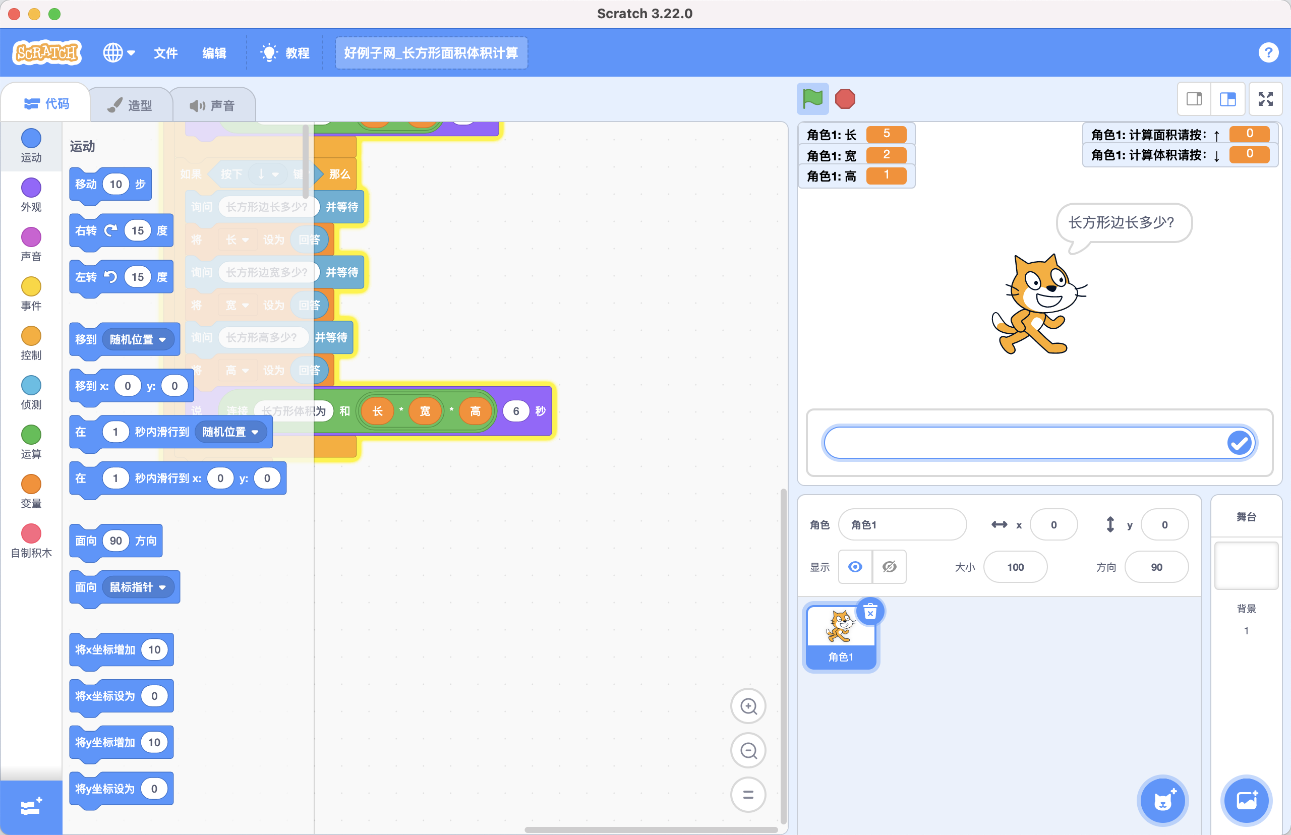Viewport: 1291px width, 835px height.
Task: Select the 侦测 sensing category
Action: pos(31,393)
